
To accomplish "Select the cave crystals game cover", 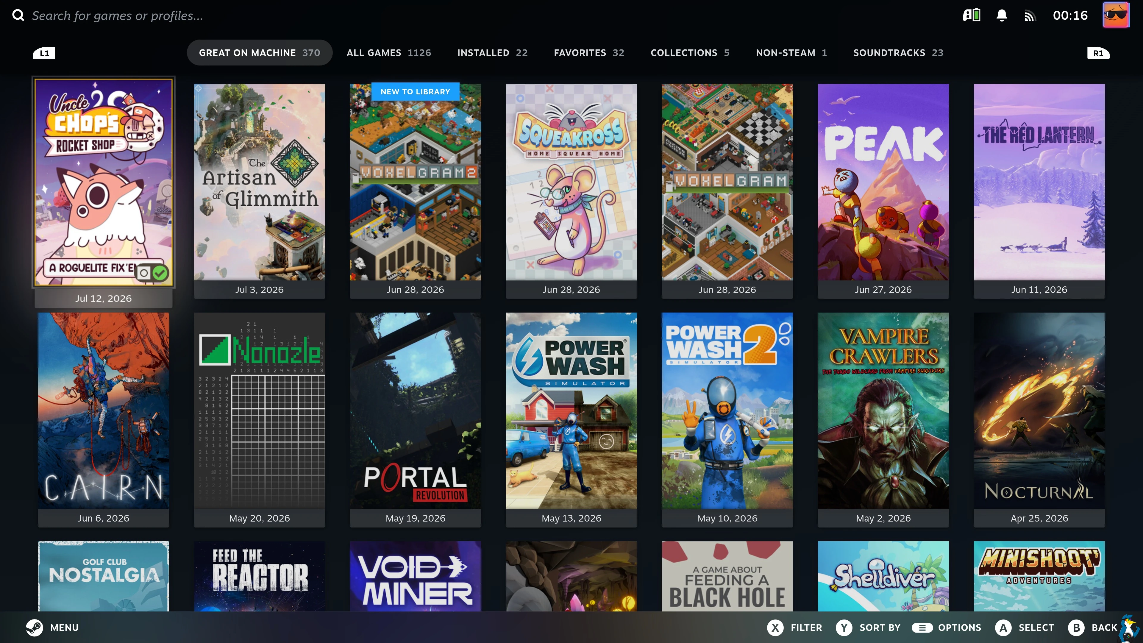I will pos(571,576).
